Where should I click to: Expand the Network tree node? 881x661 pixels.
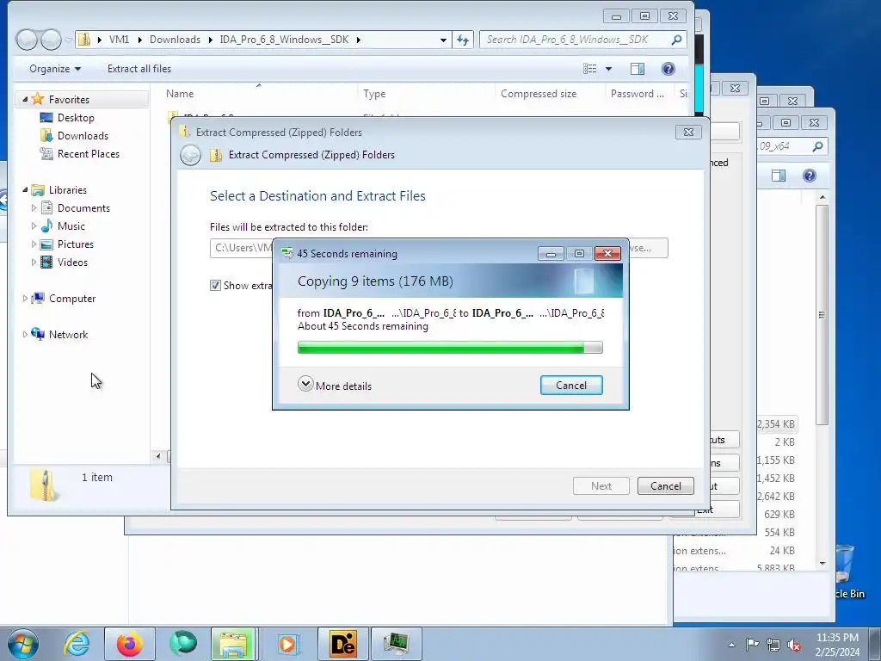(25, 335)
